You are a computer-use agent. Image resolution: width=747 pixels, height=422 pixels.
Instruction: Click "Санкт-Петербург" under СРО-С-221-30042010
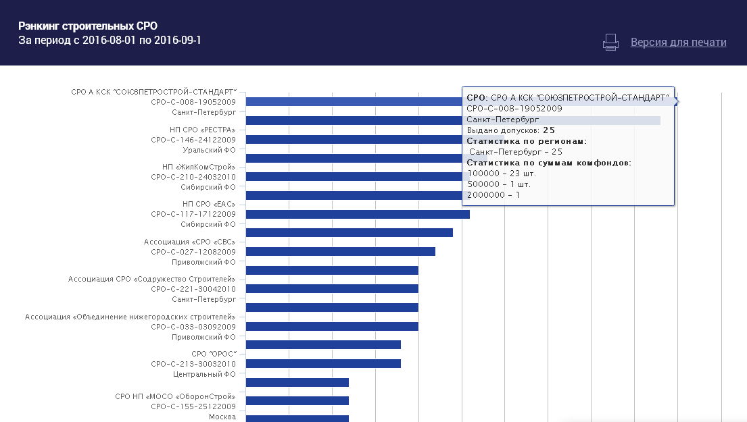click(x=204, y=299)
